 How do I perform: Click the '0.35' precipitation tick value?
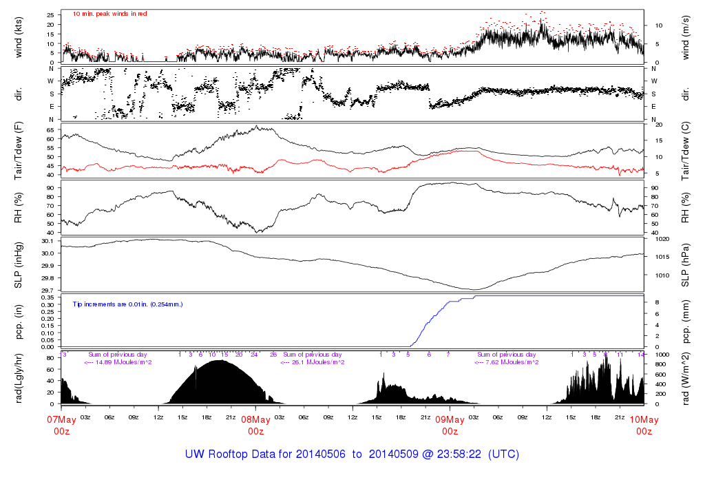pyautogui.click(x=48, y=297)
